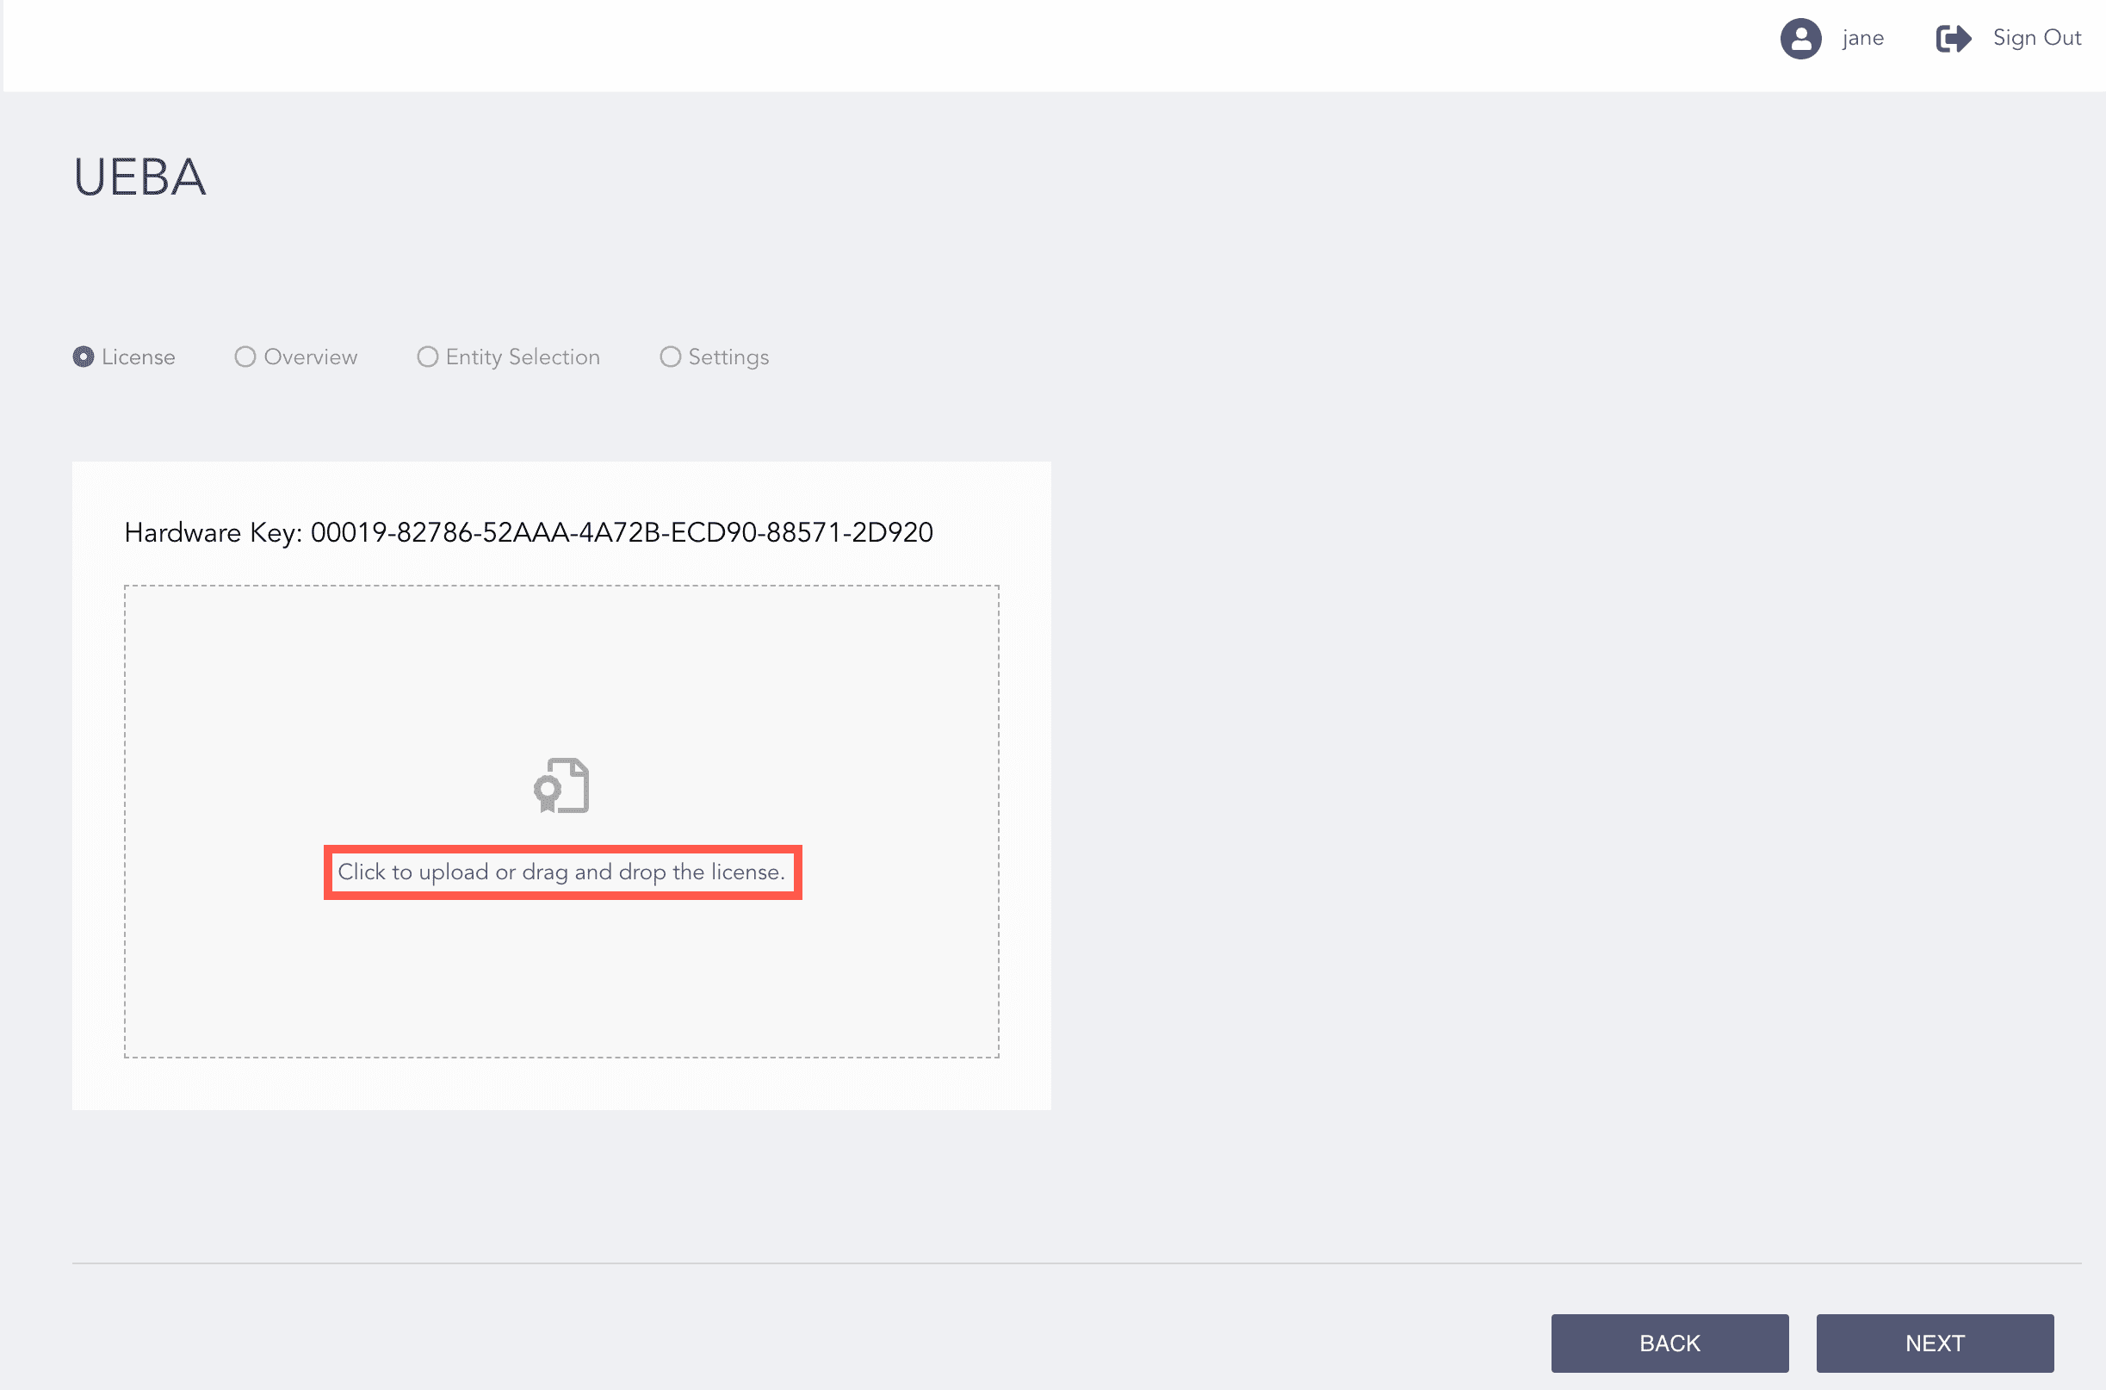Click the Sign Out link text
The height and width of the screenshot is (1390, 2106).
(x=2037, y=38)
